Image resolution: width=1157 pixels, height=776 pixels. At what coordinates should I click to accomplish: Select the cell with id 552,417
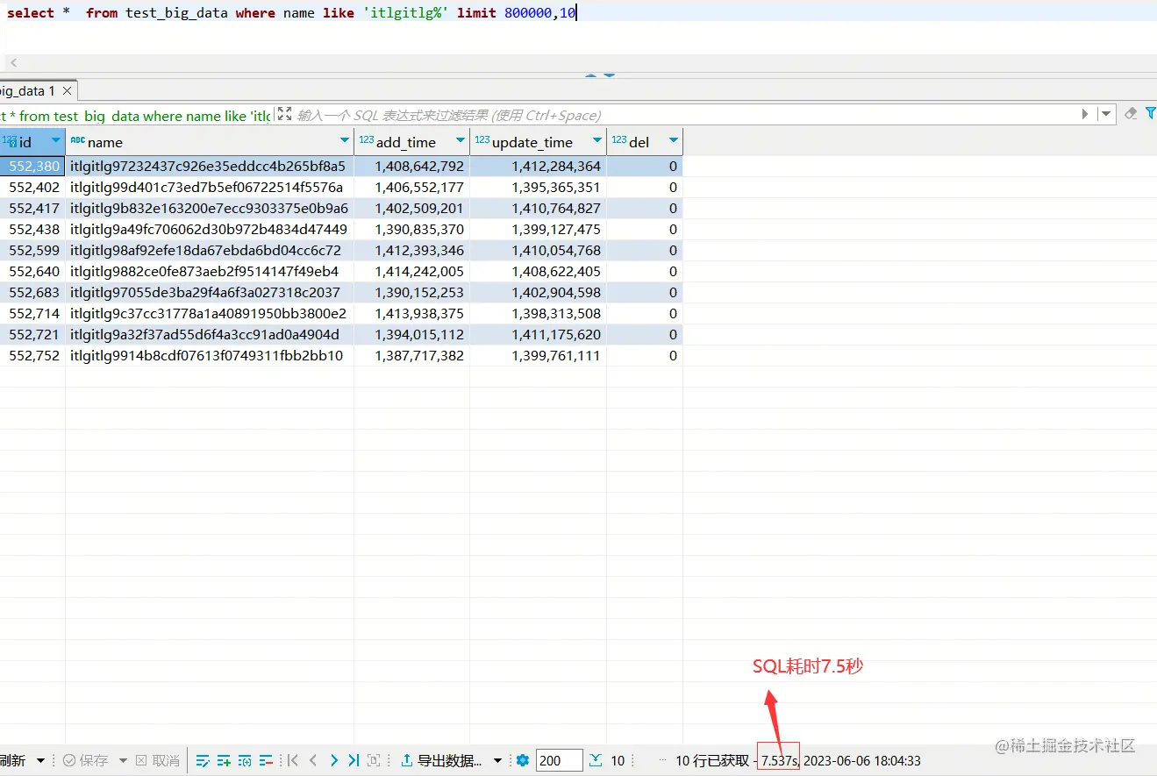click(32, 208)
